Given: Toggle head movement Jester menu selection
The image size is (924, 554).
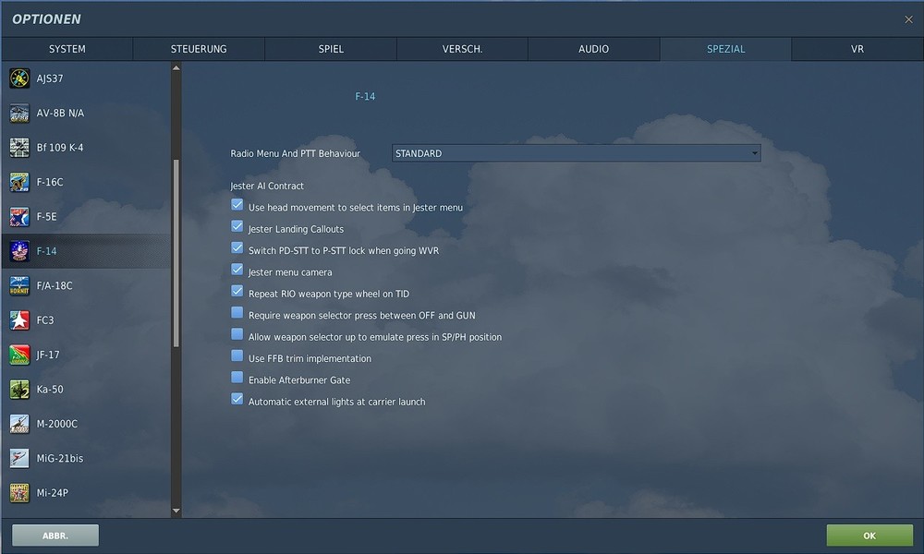Looking at the screenshot, I should [x=237, y=205].
